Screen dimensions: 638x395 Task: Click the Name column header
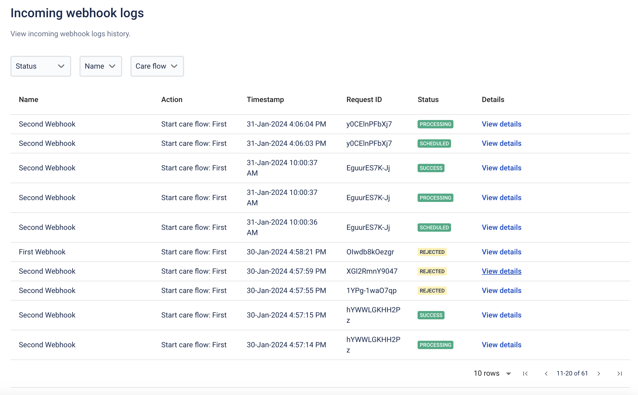tap(29, 100)
